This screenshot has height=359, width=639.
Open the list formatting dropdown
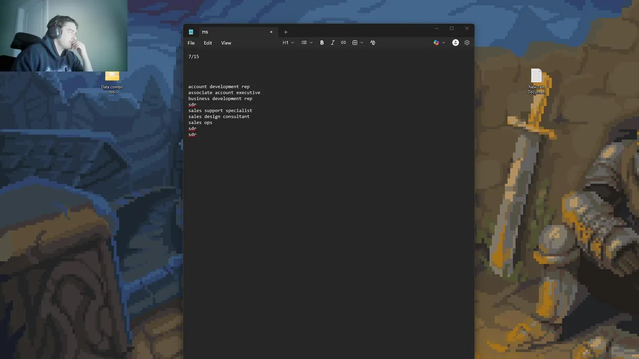(x=307, y=43)
